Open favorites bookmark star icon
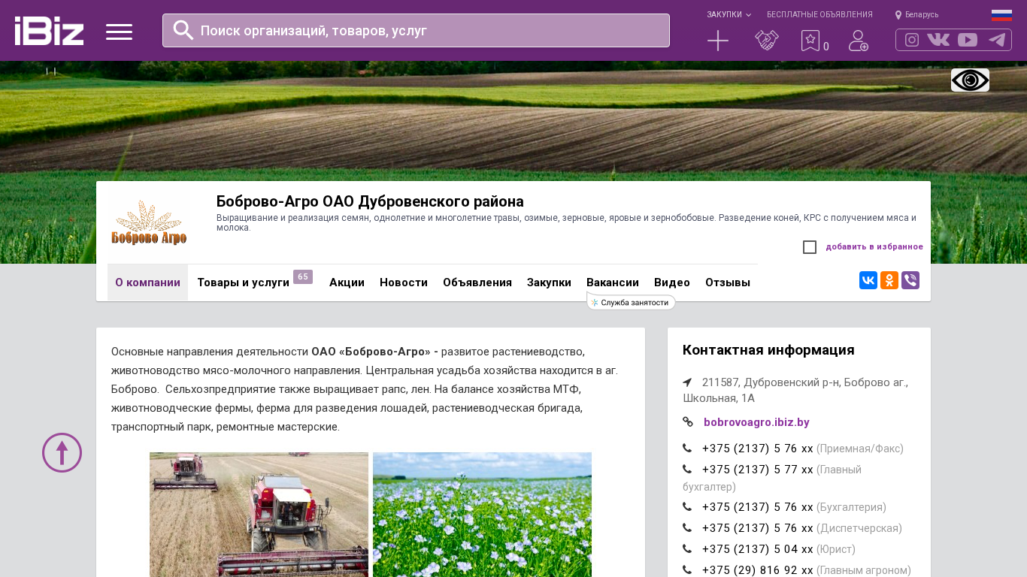This screenshot has width=1027, height=577. pyautogui.click(x=810, y=41)
